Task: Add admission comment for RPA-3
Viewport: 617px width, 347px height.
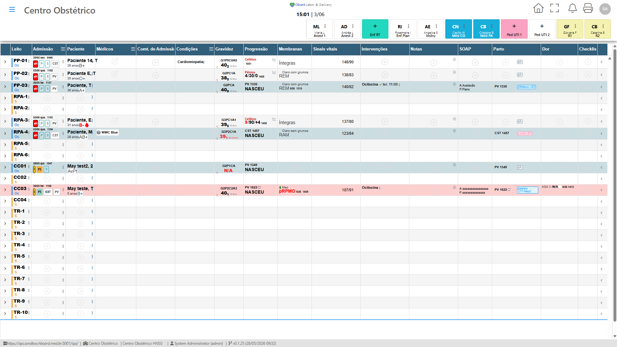Action: [156, 122]
